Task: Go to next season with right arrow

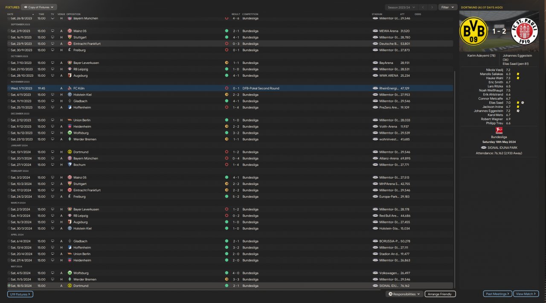Action: click(x=433, y=7)
